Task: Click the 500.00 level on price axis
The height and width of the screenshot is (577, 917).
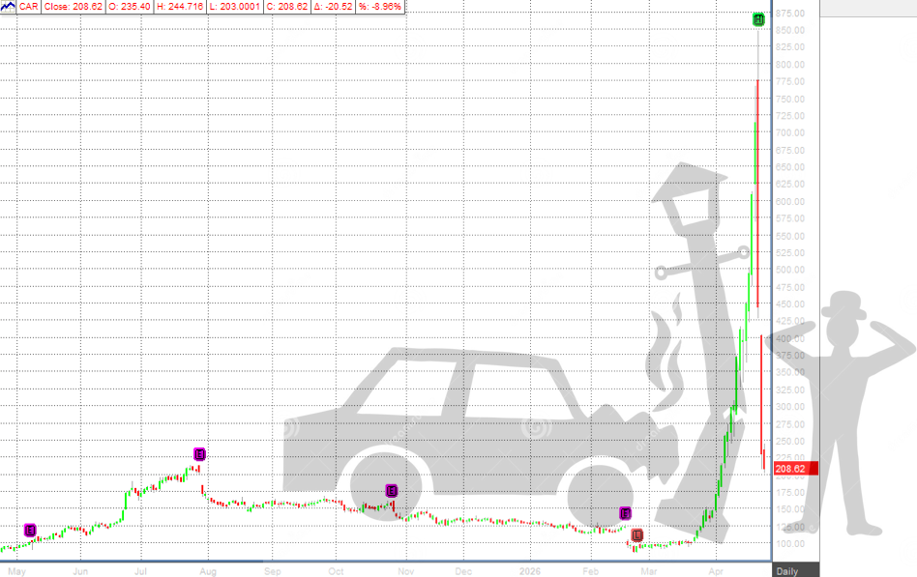Action: tap(790, 270)
